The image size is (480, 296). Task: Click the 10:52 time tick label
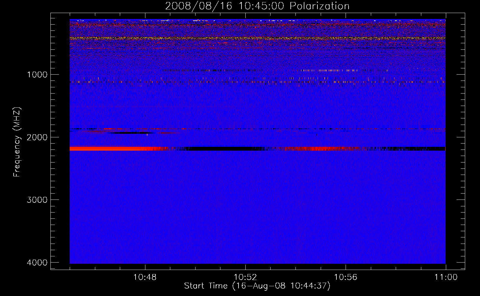click(245, 277)
